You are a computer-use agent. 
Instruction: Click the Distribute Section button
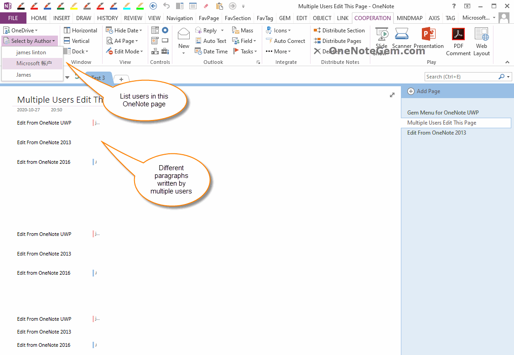pyautogui.click(x=339, y=31)
